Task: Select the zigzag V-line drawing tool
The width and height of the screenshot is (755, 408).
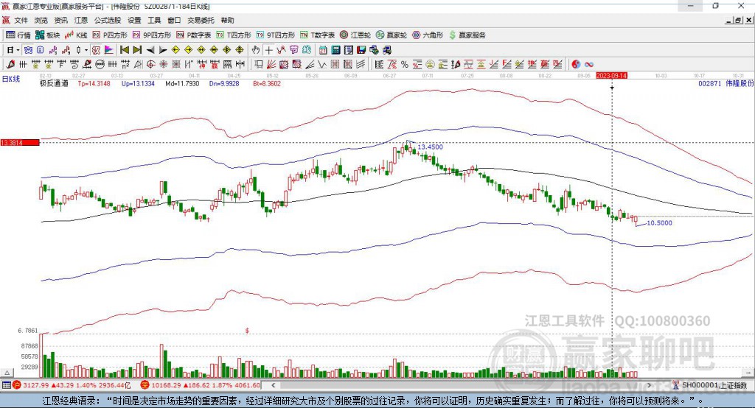Action: (x=322, y=64)
